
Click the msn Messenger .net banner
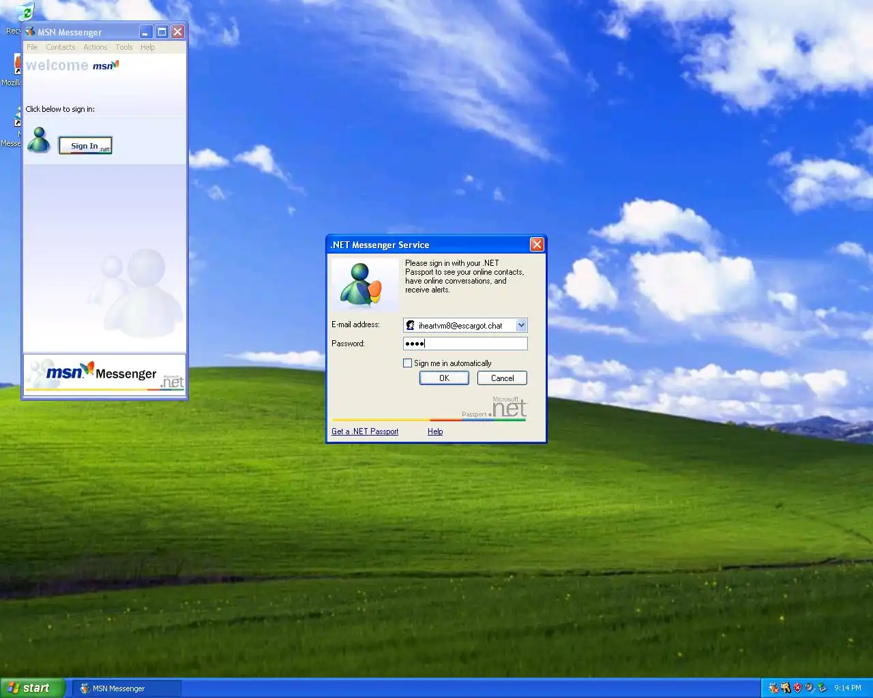pos(105,374)
